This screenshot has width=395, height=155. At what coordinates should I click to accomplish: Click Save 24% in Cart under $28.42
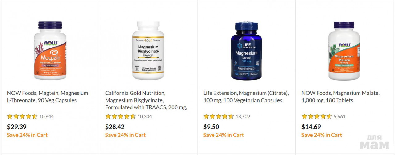(125, 135)
